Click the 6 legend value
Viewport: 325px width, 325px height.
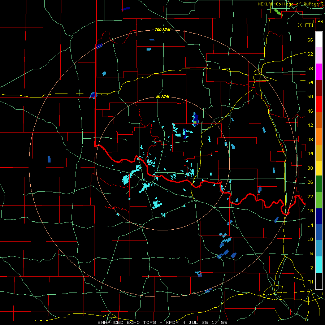[x=312, y=253]
